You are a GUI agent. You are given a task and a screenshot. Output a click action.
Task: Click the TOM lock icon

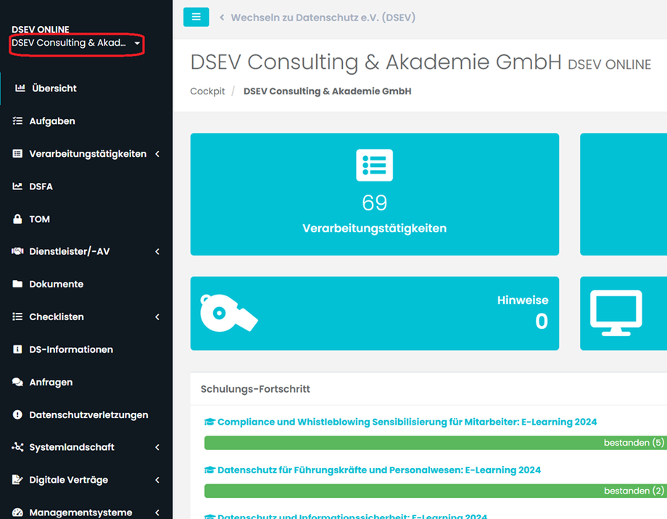[x=17, y=218]
